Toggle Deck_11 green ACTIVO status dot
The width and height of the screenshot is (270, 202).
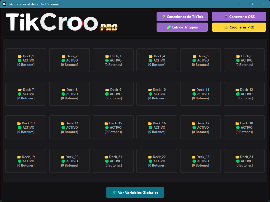(194, 94)
